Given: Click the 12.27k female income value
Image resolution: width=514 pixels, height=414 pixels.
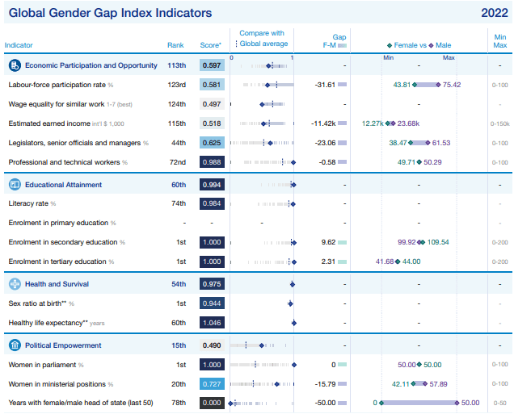Looking at the screenshot, I should 373,123.
